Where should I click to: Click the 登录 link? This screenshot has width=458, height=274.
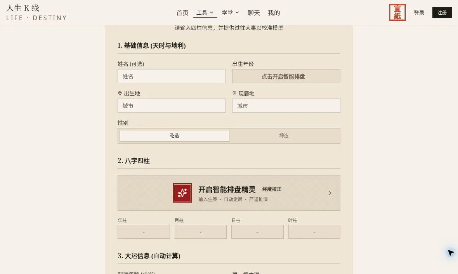coord(419,12)
